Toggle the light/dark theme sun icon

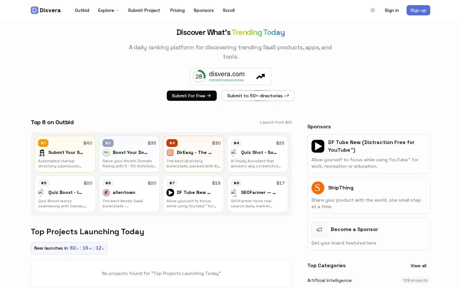pos(373,10)
